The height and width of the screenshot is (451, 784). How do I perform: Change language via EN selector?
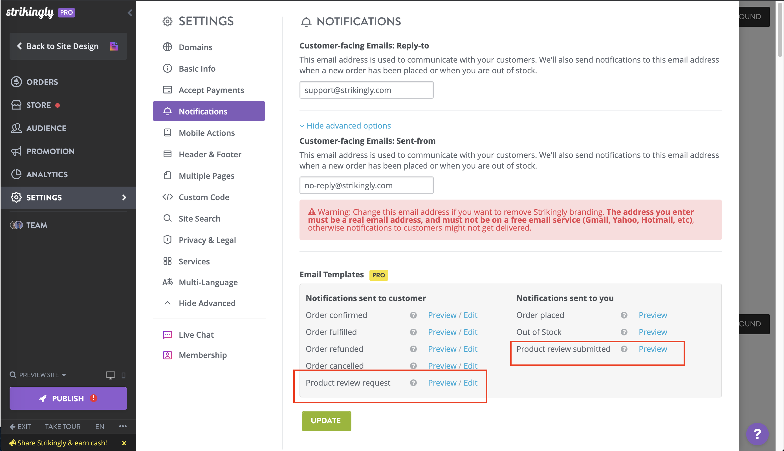tap(100, 426)
